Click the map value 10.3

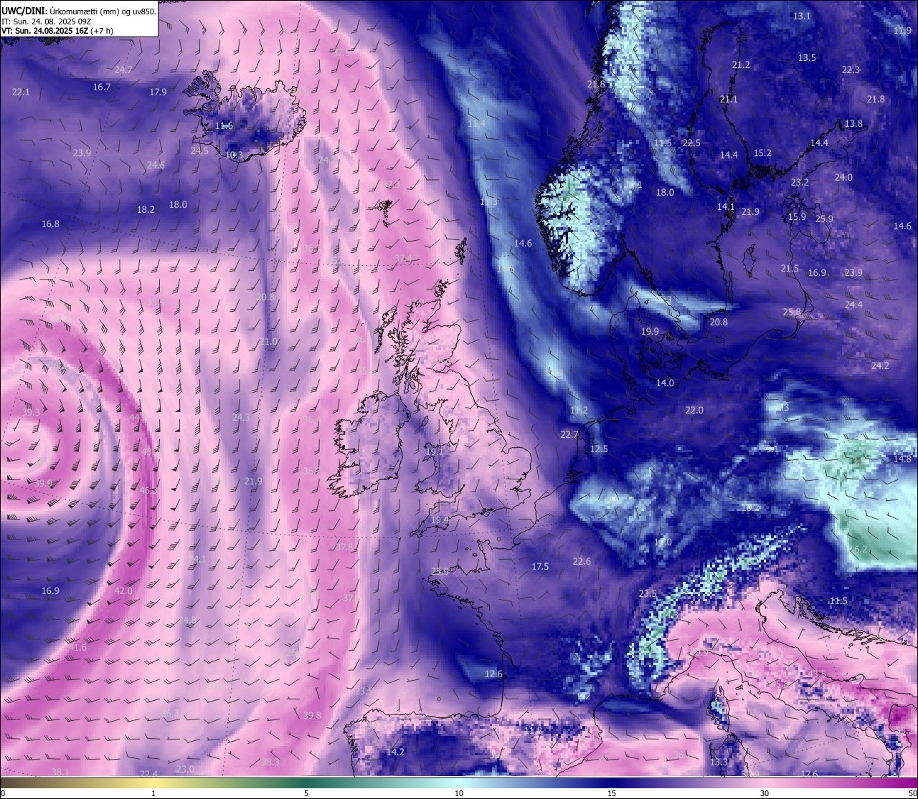234,155
